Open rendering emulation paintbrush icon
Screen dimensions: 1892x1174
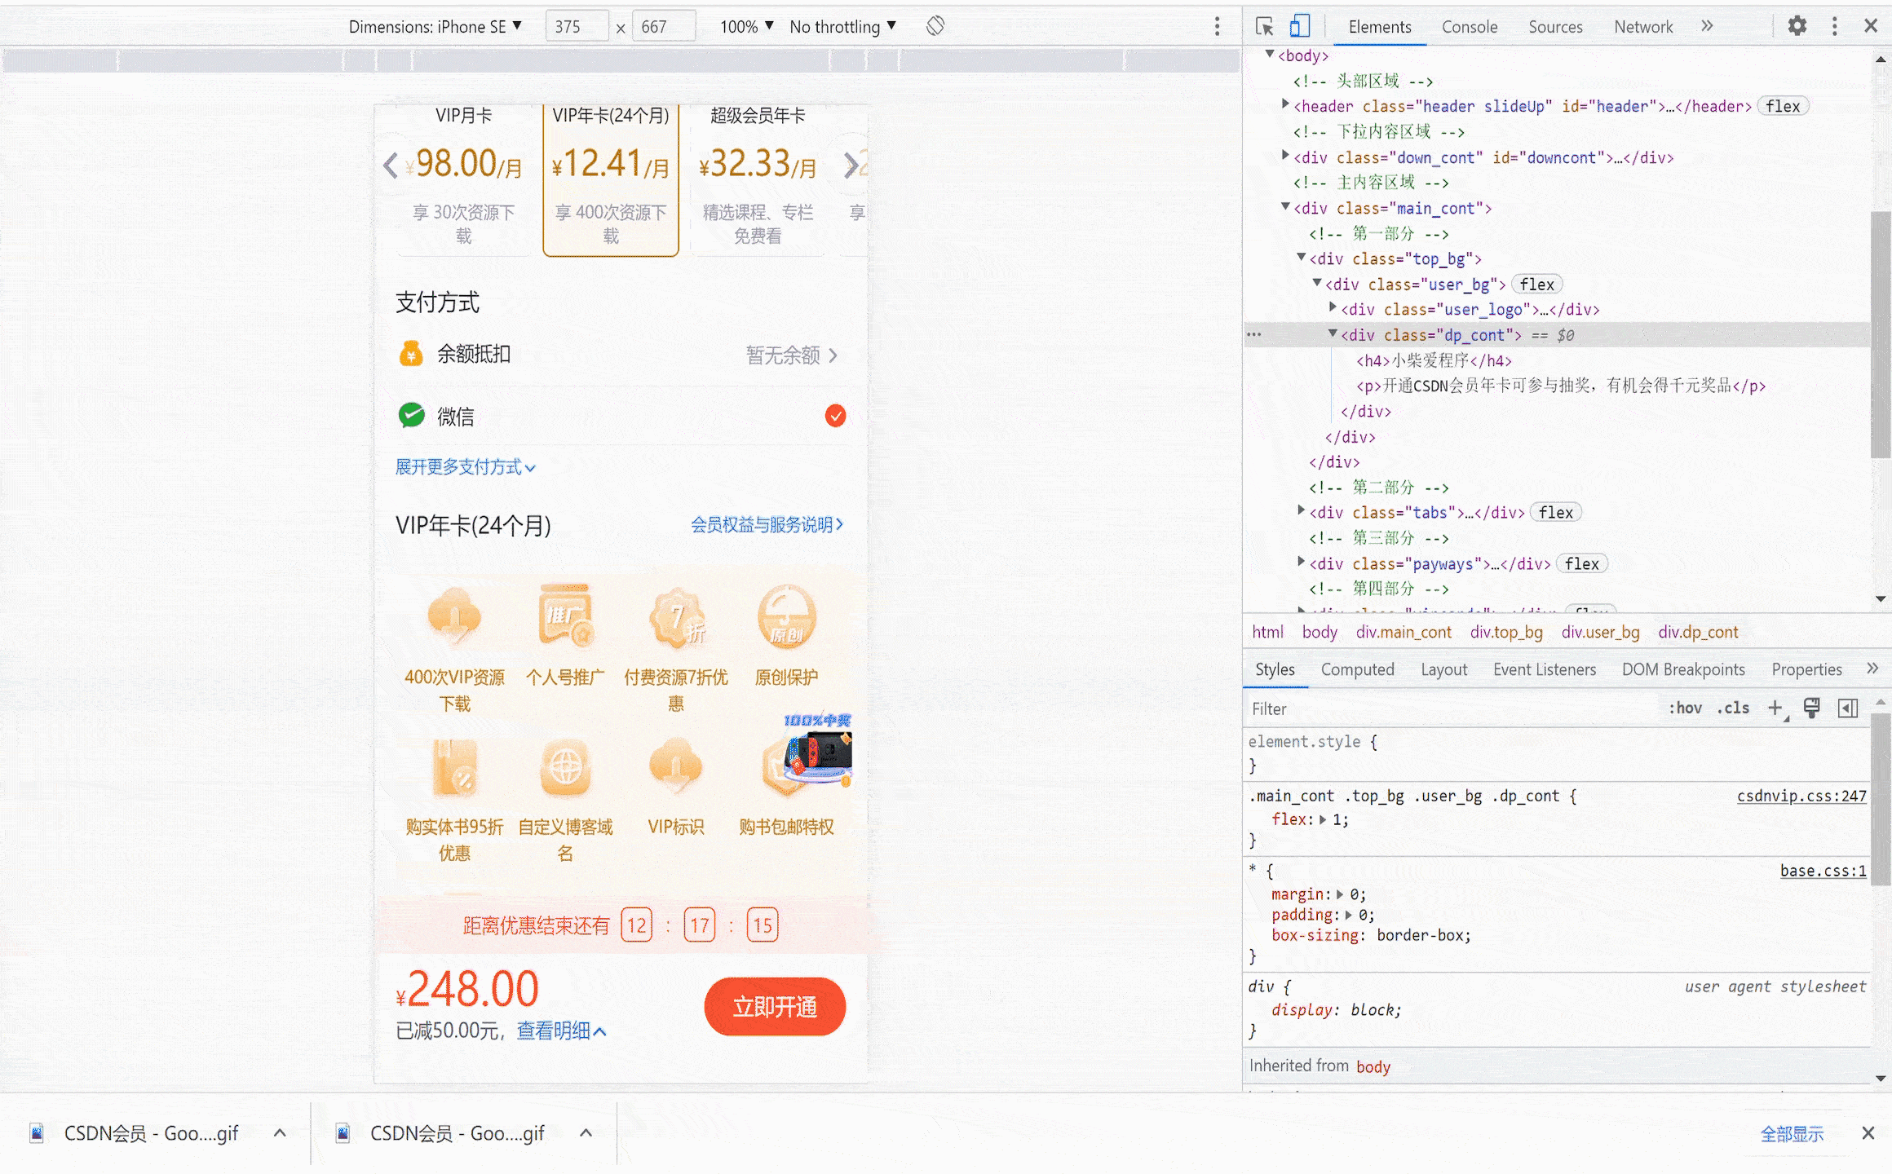(x=1811, y=708)
